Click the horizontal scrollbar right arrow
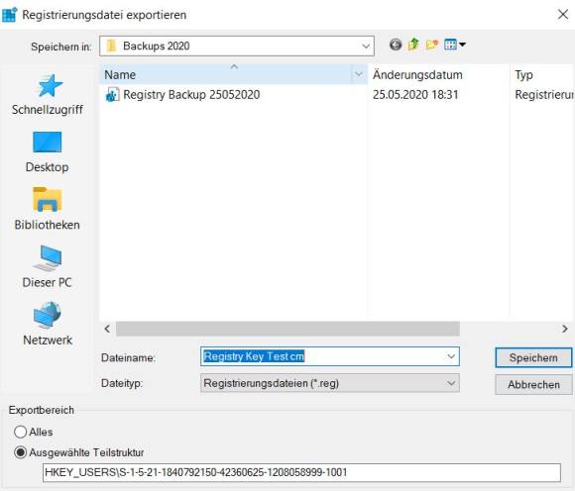575x491 pixels. click(565, 329)
